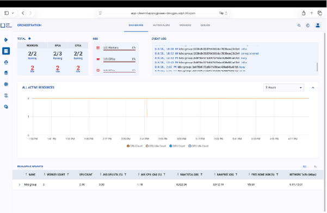Screen dimensions: 327x213
Task: Click the clear filters icon above table
Action: (316, 167)
